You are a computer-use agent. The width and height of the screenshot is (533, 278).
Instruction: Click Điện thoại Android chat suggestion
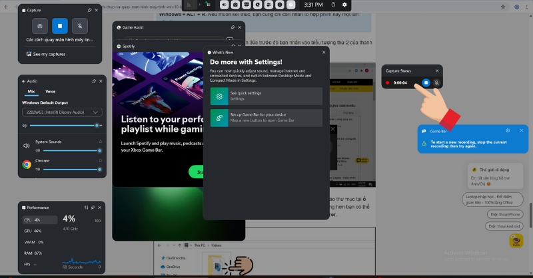point(504,226)
